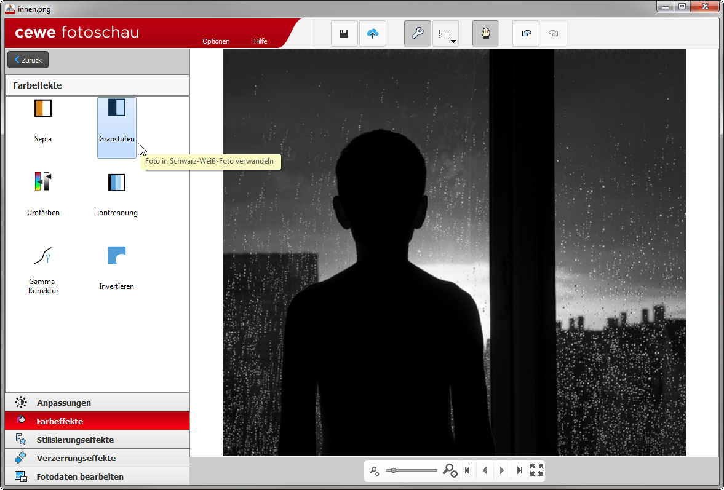Toggle the wrench editing tools button
Viewport: 724px width, 490px height.
(417, 34)
